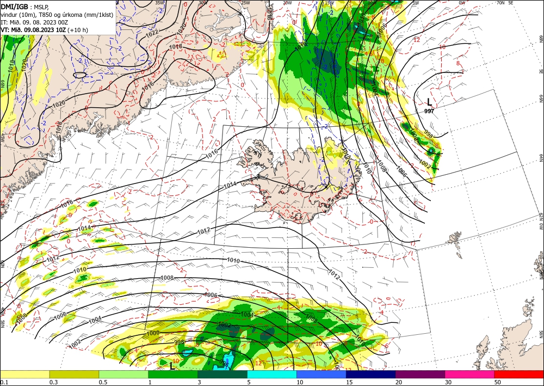Select the pink 30–50 legend swatch
Image resolution: width=544 pixels, height=386 pixels.
click(470, 374)
